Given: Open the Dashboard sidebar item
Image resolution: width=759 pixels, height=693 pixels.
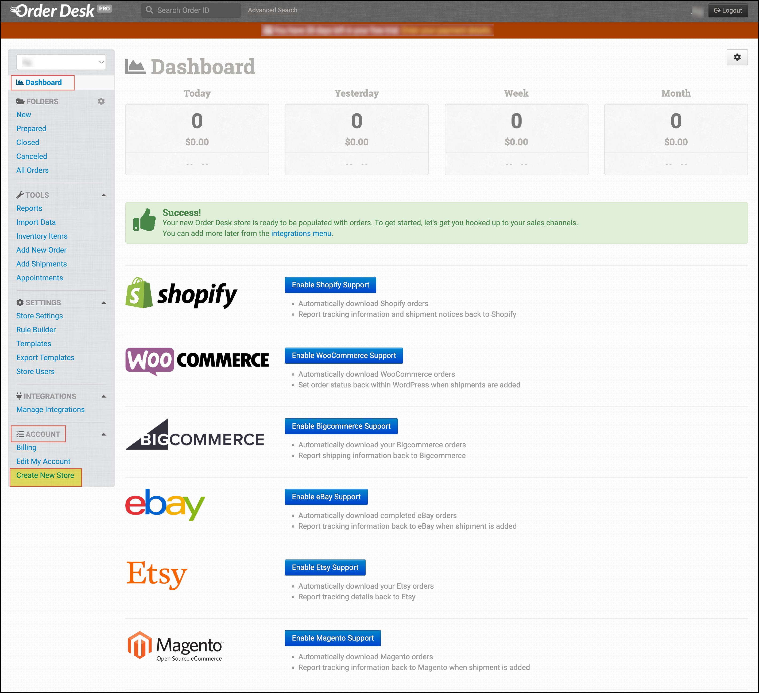Looking at the screenshot, I should (x=43, y=82).
